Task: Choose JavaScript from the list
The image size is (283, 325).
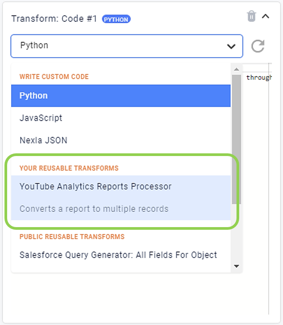Action: 121,118
